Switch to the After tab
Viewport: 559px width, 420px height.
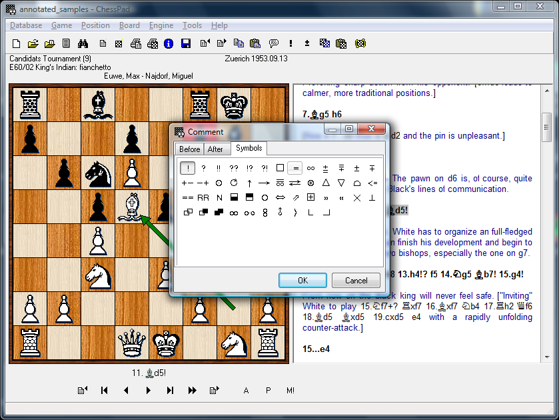215,149
